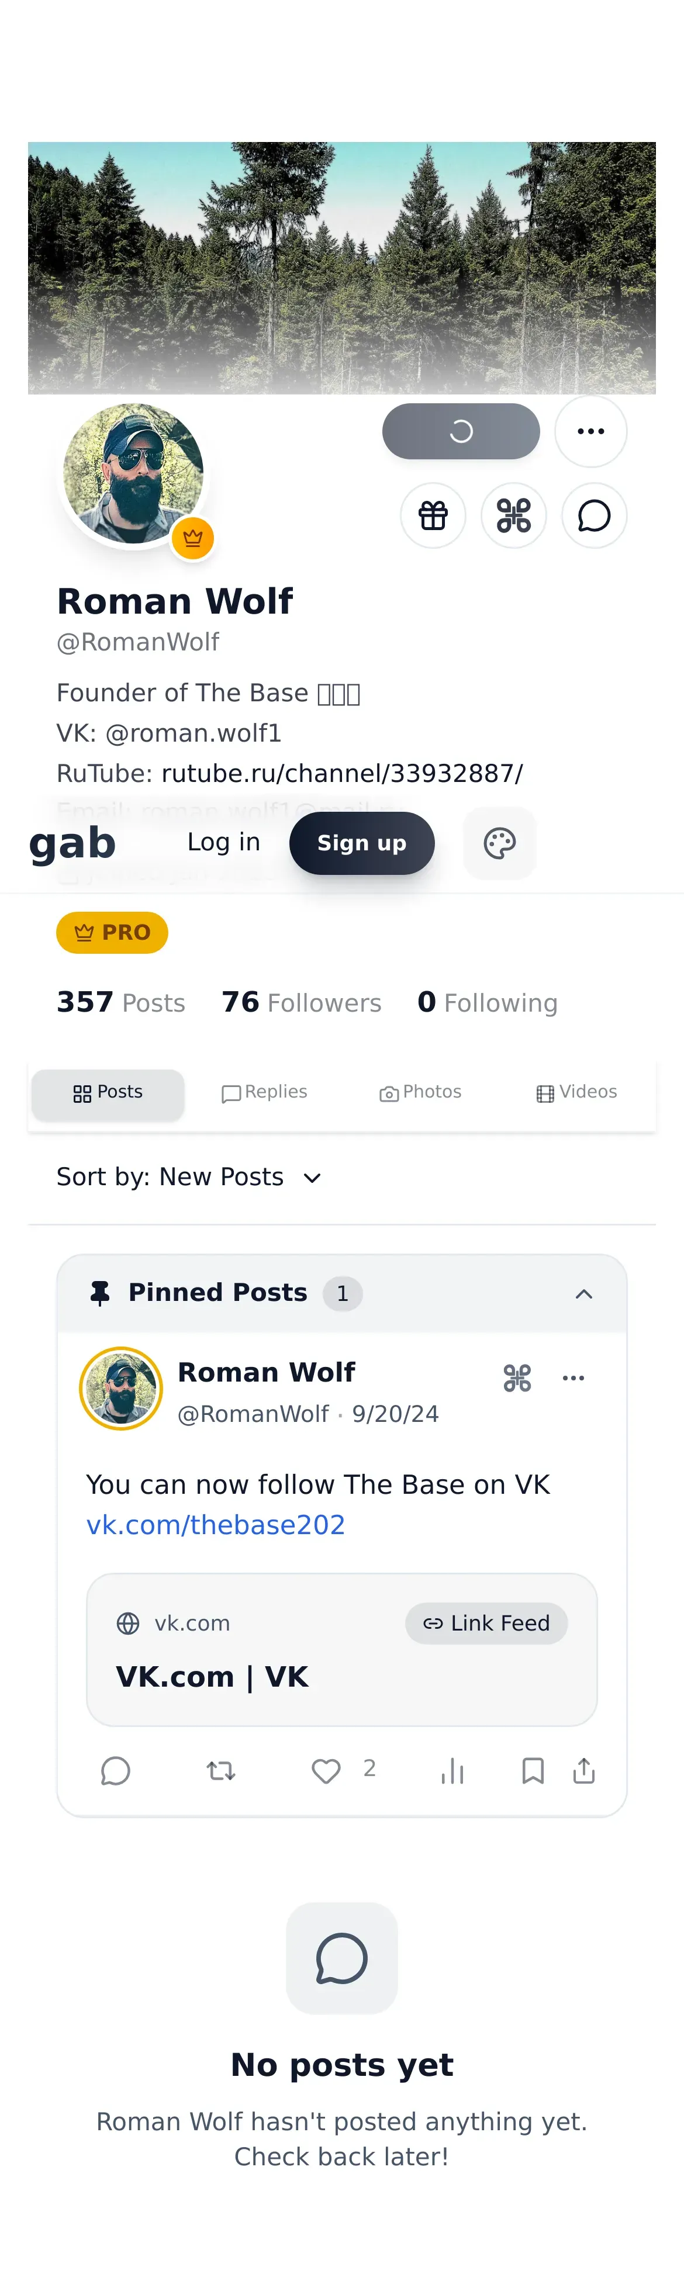Switch to the Videos tab
684x2274 pixels.
[576, 1093]
